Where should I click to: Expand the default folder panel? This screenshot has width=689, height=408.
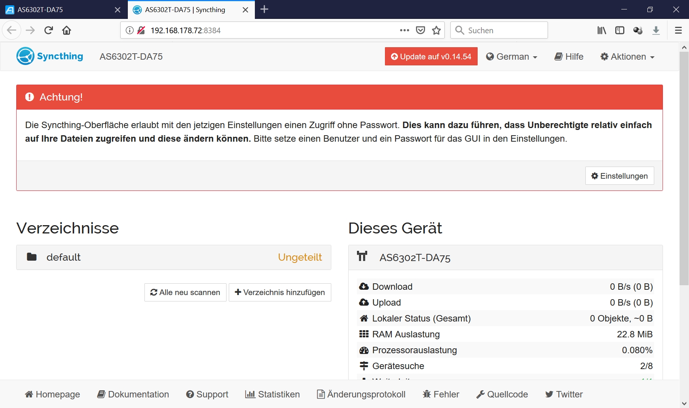coord(174,257)
